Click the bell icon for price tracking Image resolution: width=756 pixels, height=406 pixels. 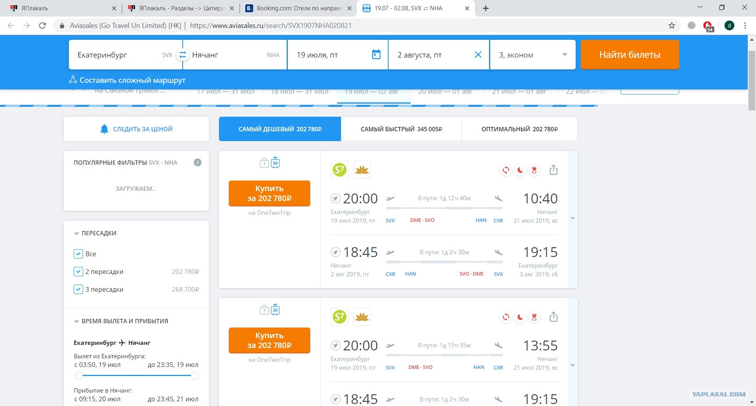click(x=104, y=129)
